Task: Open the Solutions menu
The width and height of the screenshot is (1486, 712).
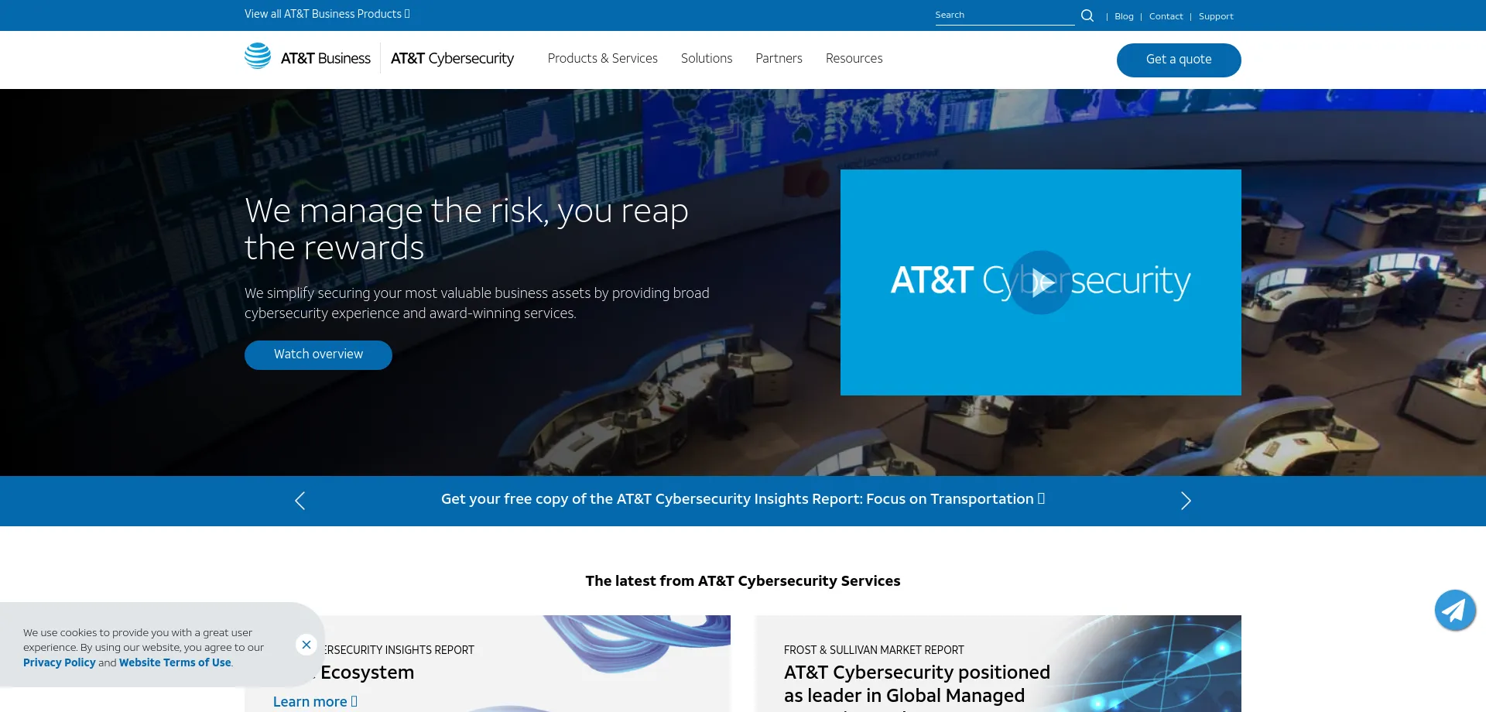Action: tap(707, 59)
